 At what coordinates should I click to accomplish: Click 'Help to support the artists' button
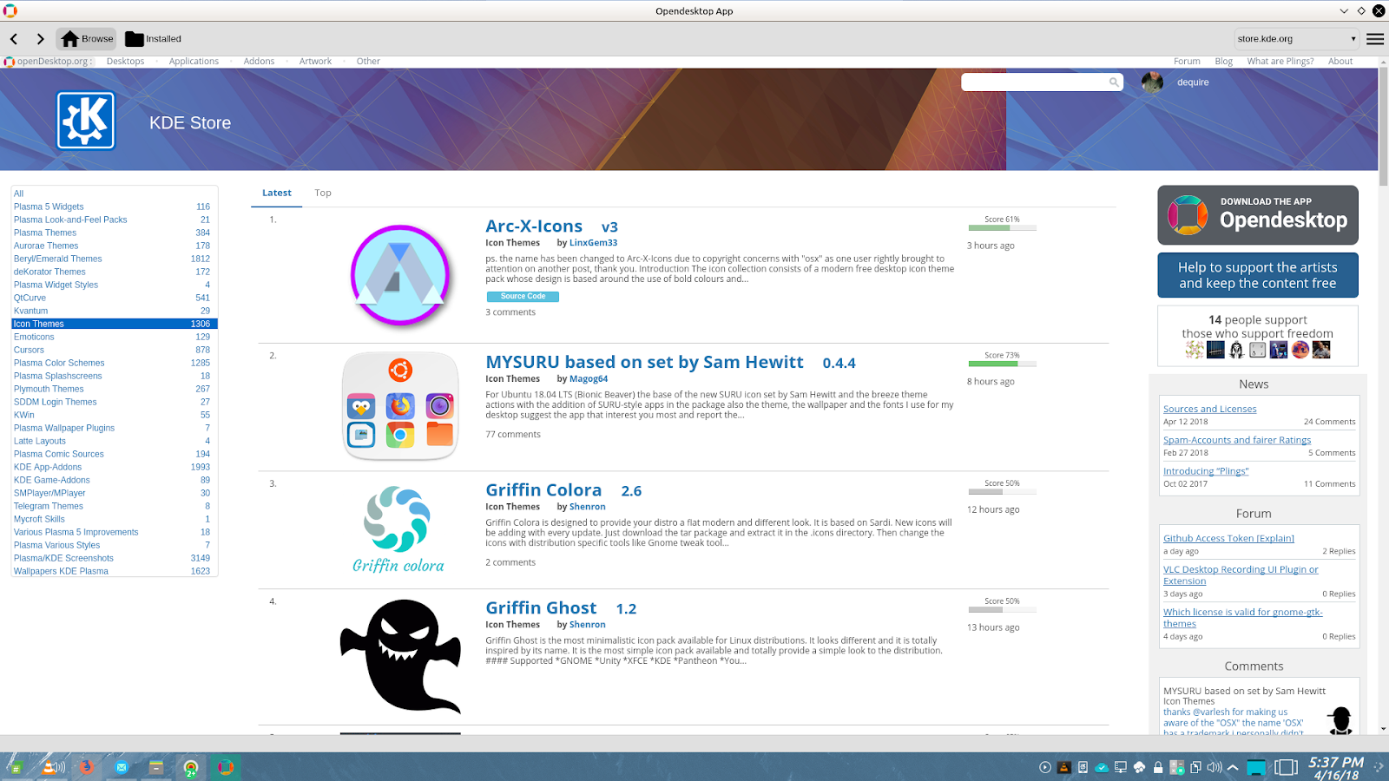1257,275
